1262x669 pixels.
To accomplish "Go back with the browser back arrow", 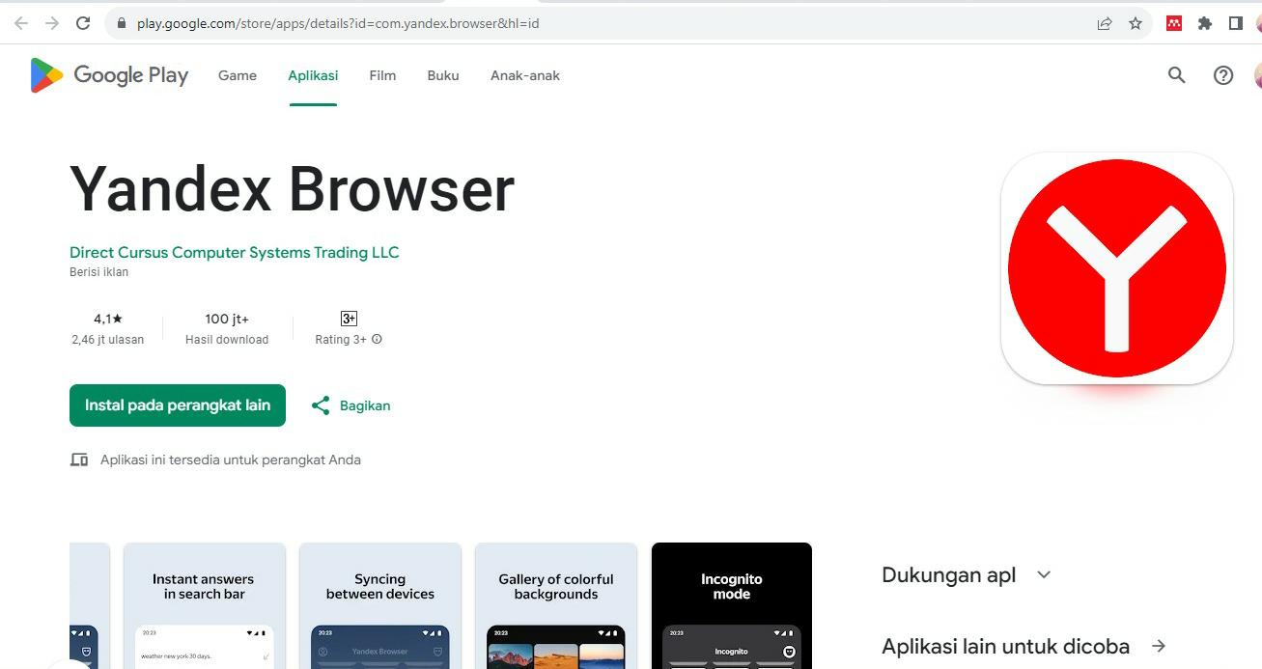I will click(x=21, y=23).
